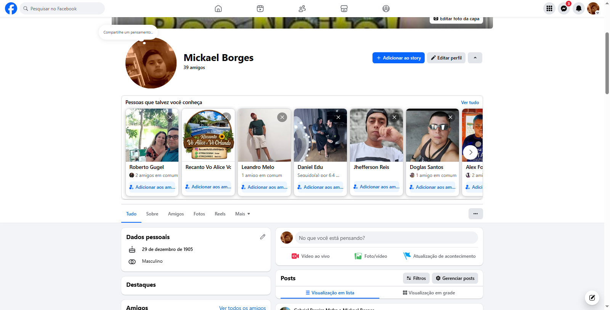Switch to the Reels tab
Viewport: 610px width, 310px height.
(220, 214)
